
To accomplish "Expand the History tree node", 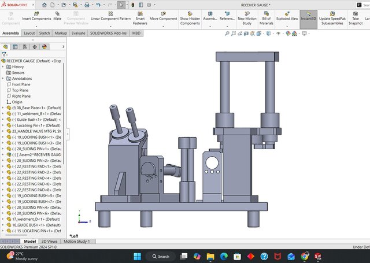I will (3, 66).
